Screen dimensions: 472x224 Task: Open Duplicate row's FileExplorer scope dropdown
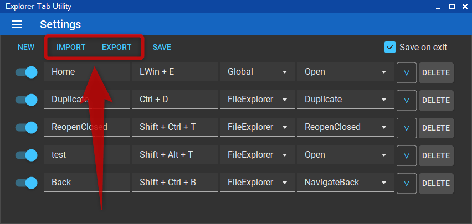pyautogui.click(x=258, y=100)
